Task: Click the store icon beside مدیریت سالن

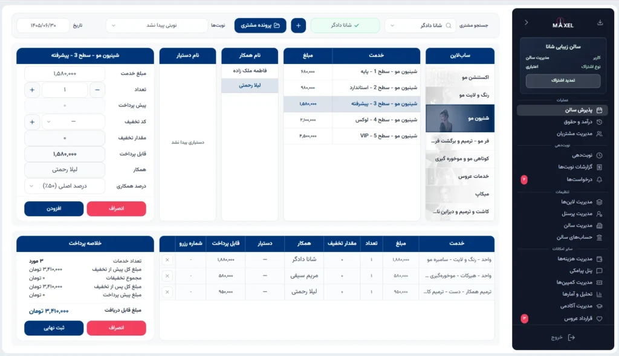Action: (x=599, y=226)
